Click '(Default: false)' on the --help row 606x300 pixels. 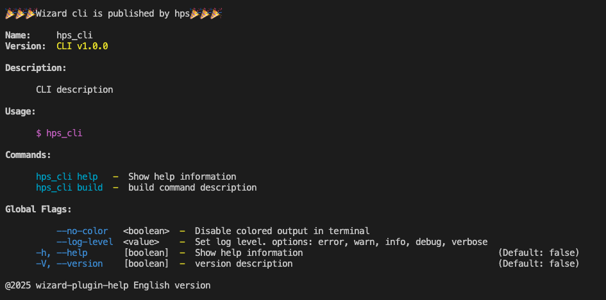tap(539, 253)
